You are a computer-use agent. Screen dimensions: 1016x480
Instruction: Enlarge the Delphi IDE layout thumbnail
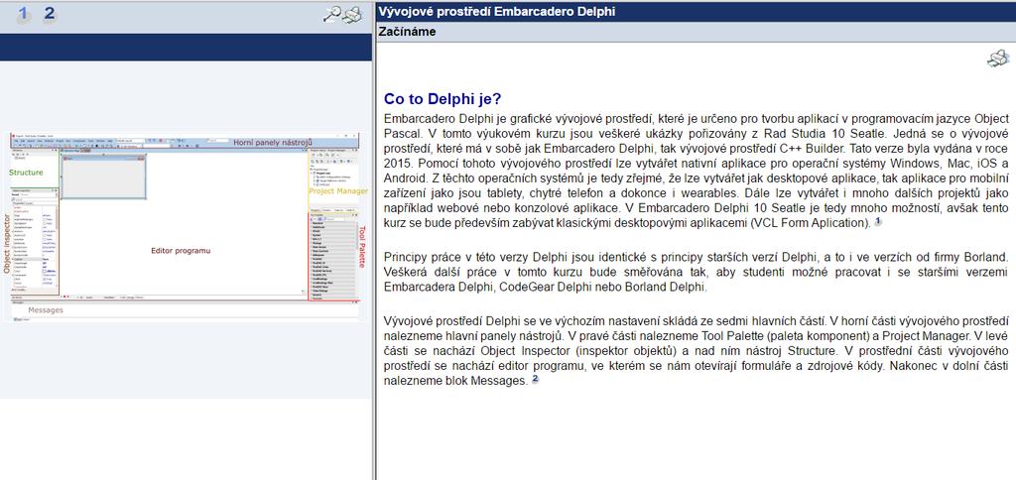(x=184, y=225)
